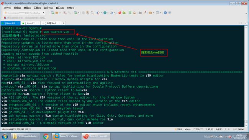Open the 工具(T) menu
Viewport: 249px width, 140px height.
point(37,8)
